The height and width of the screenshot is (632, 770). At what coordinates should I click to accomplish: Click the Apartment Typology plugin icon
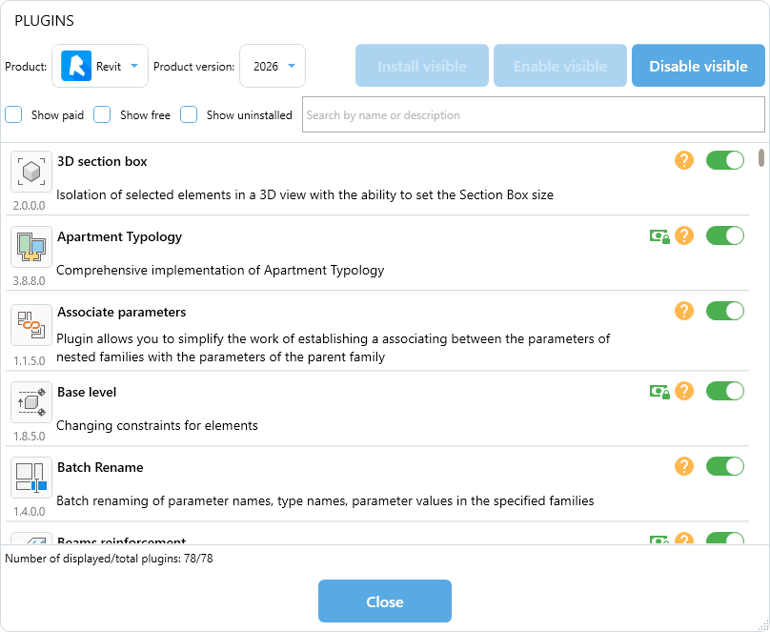point(31,247)
